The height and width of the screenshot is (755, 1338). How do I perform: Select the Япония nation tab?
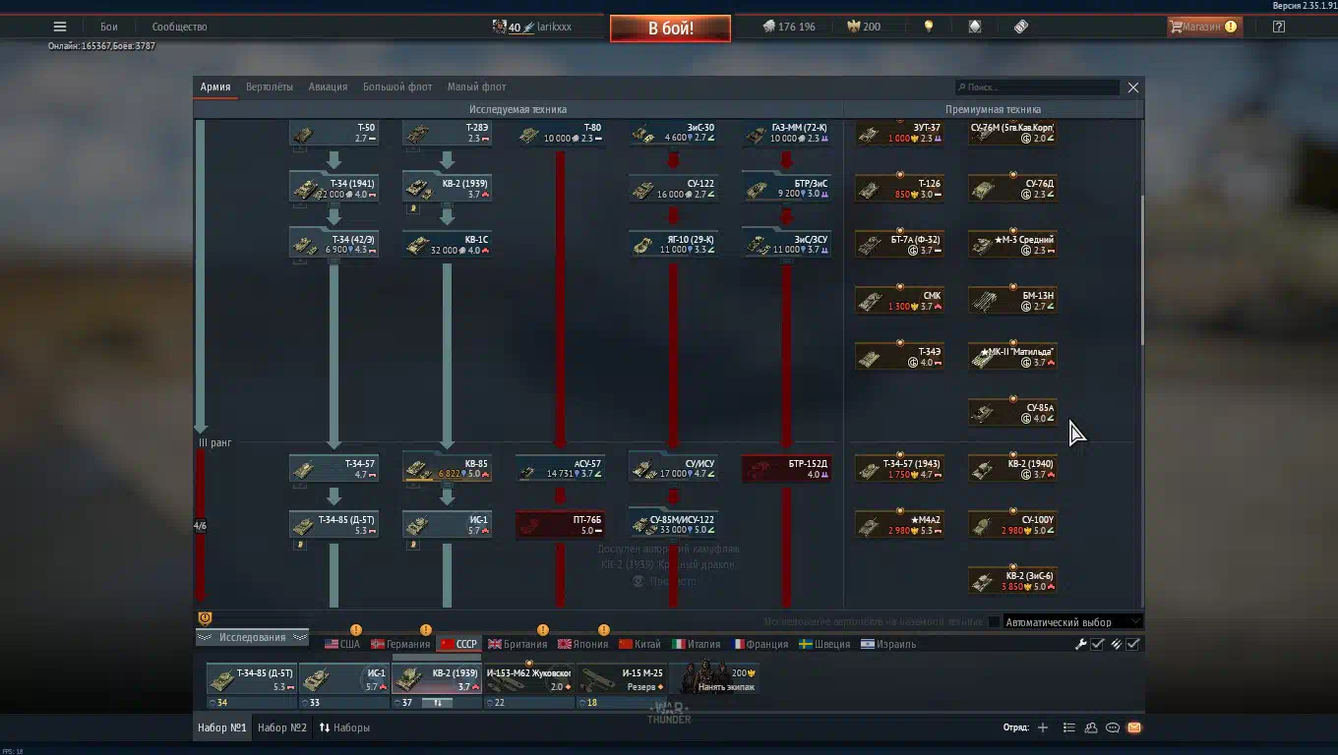(583, 644)
